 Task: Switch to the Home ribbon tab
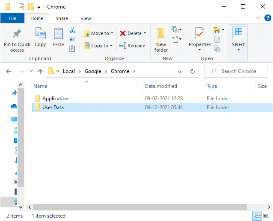pos(37,18)
